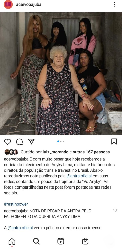
Task: Open @antra.oficial mention in the comment
Action: coord(20,228)
